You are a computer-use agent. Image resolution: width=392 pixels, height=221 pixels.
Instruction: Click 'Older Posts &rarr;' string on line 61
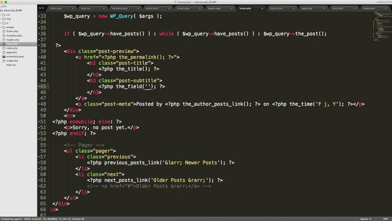point(179,180)
